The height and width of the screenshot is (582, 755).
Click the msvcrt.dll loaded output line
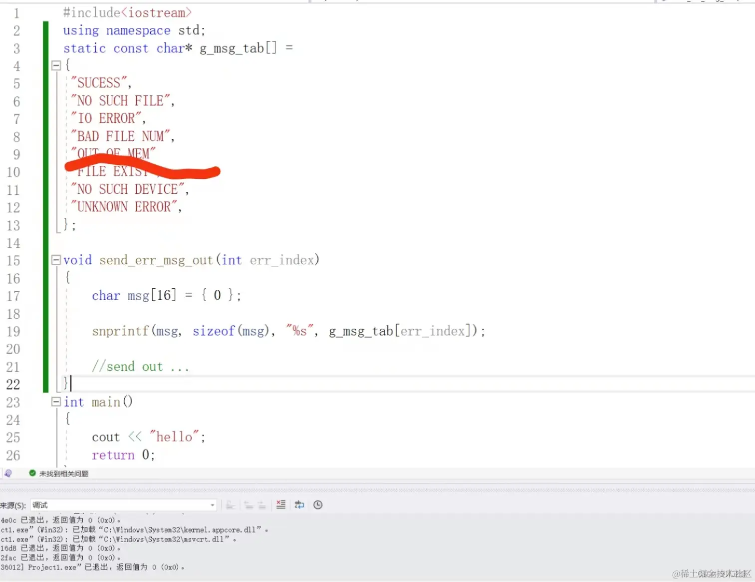click(x=118, y=539)
